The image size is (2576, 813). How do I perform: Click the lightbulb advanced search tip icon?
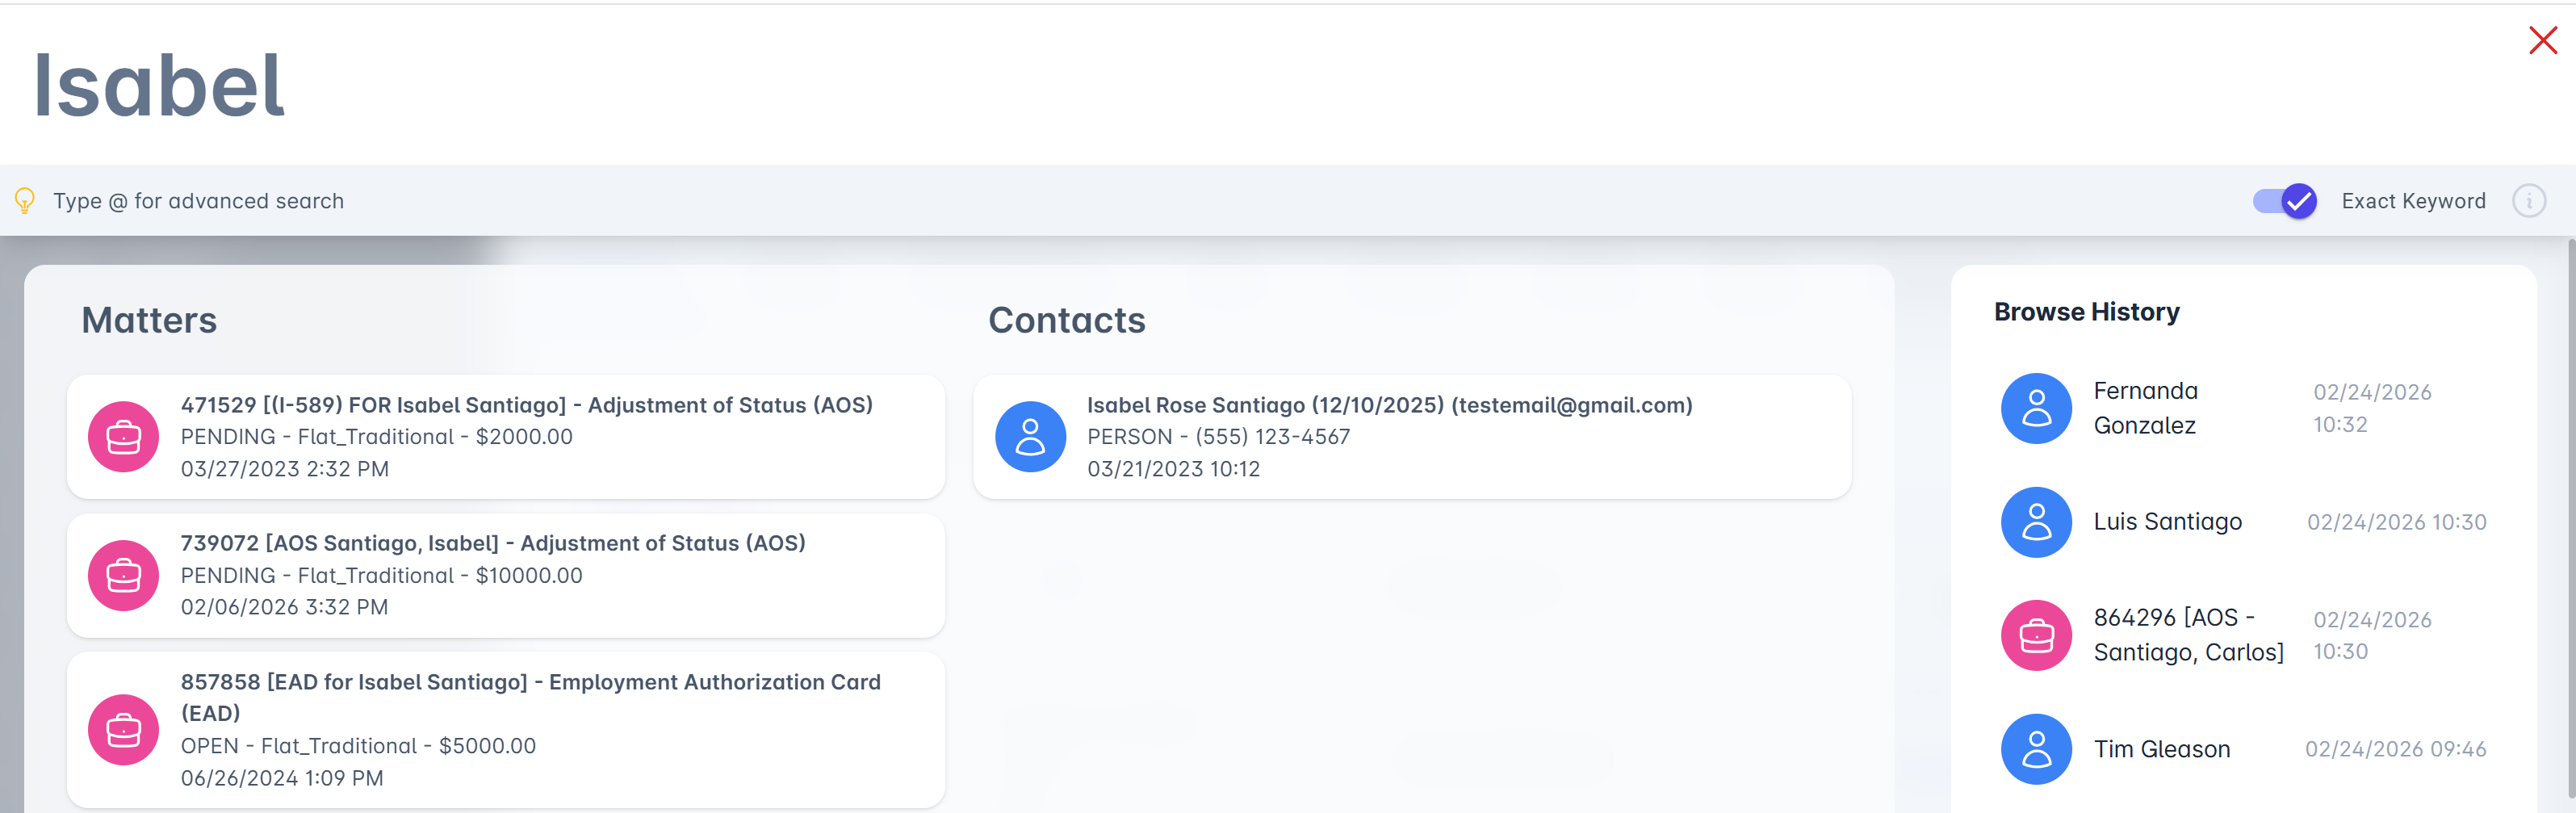(25, 201)
